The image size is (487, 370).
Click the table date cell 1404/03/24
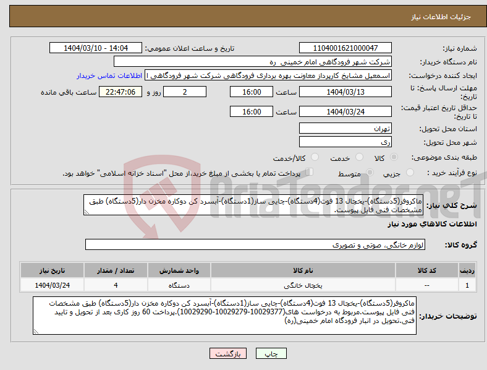[x=52, y=285]
